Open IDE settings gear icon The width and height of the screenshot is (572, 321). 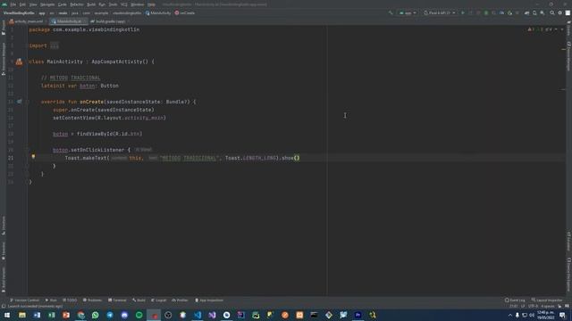pos(560,12)
